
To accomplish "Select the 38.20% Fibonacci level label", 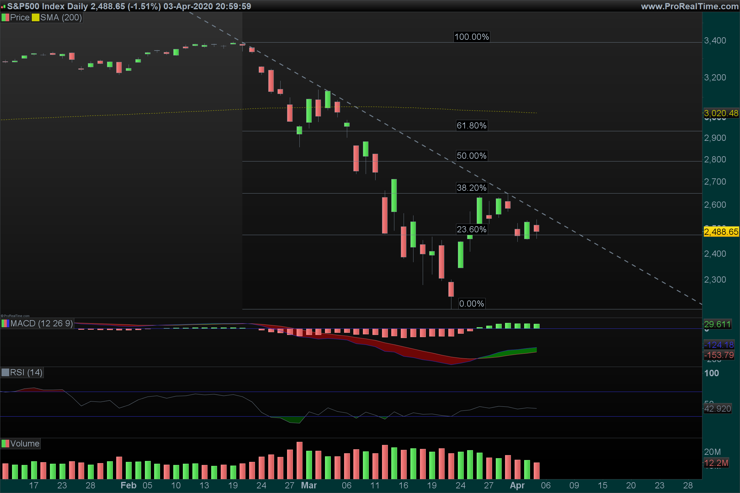I will pos(471,188).
